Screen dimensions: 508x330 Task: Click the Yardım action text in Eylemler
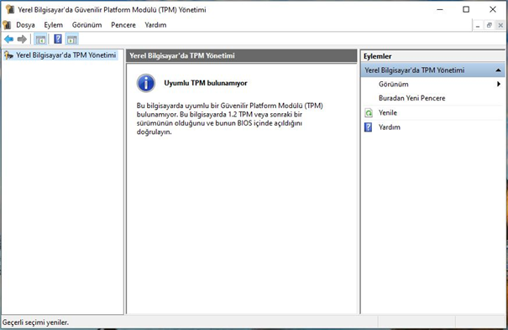[390, 127]
